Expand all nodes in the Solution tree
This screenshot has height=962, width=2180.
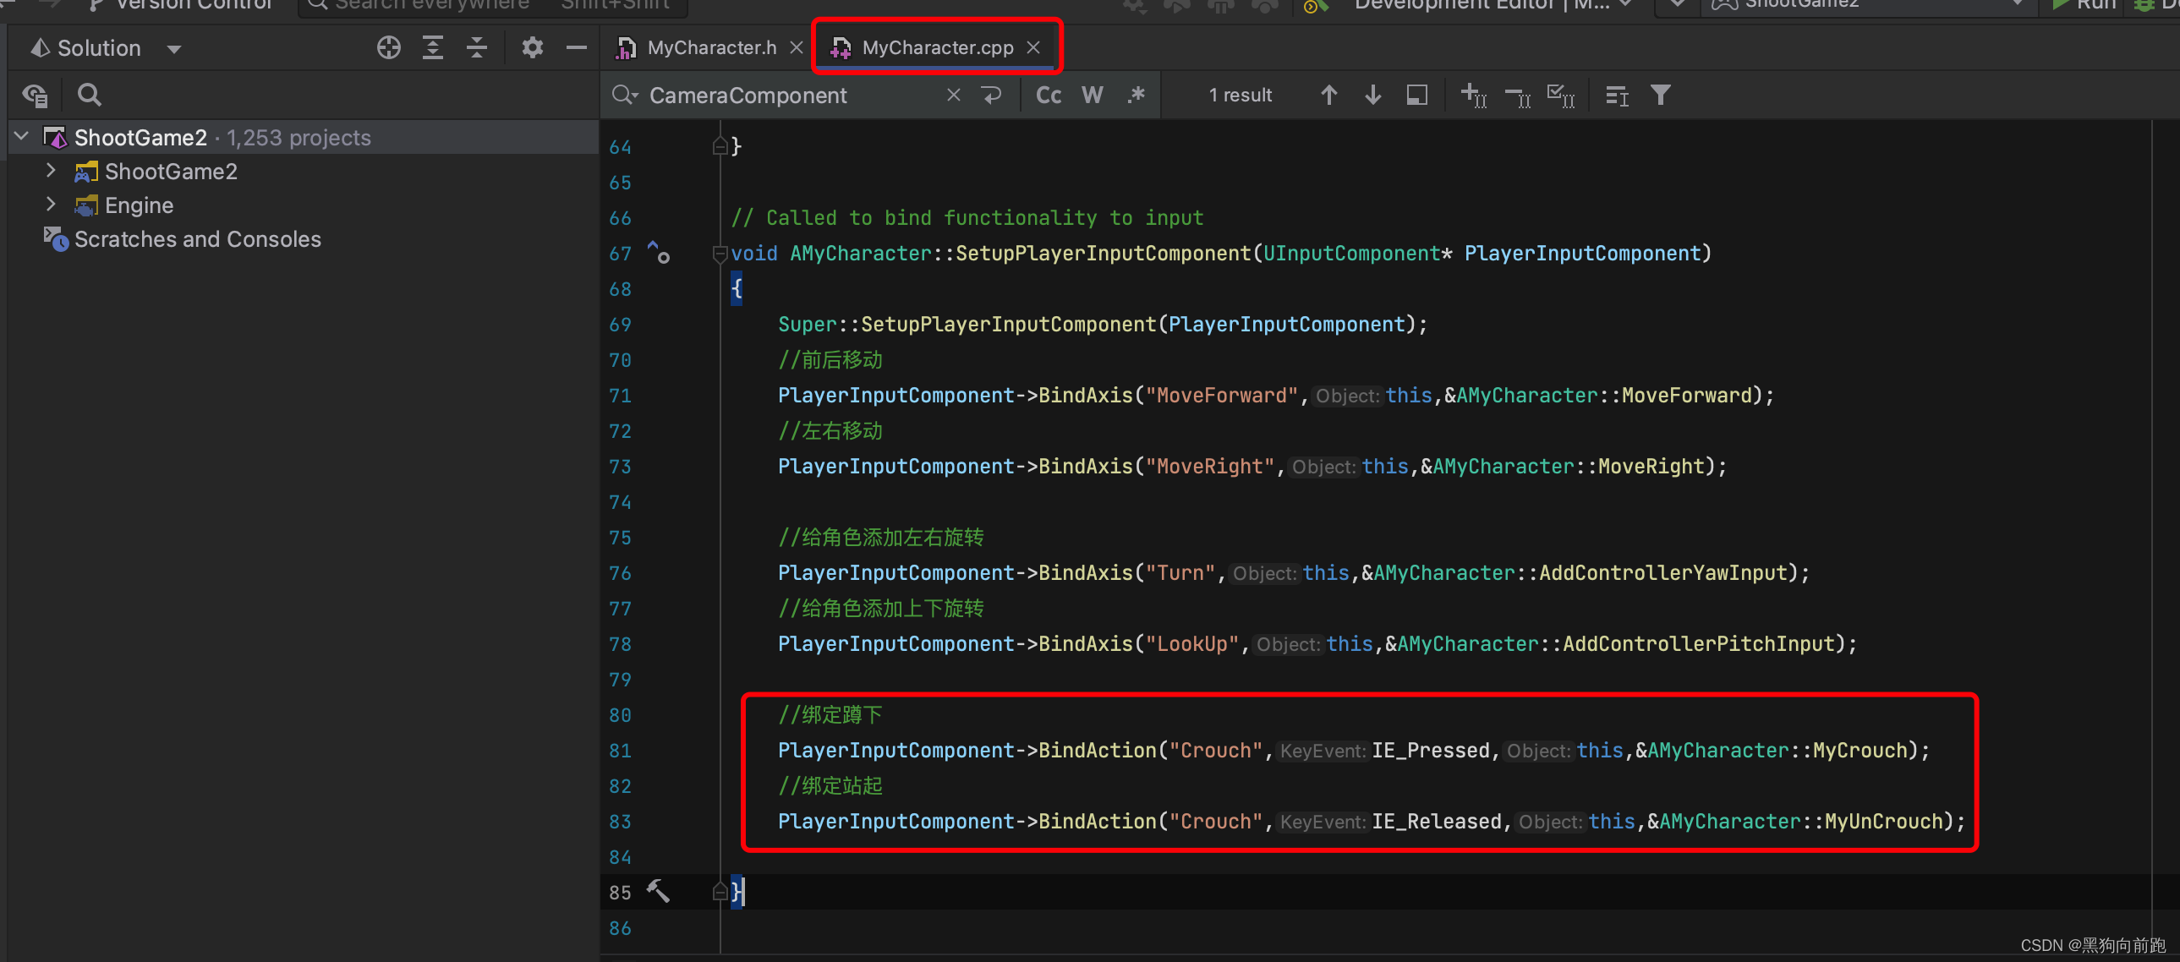point(432,47)
